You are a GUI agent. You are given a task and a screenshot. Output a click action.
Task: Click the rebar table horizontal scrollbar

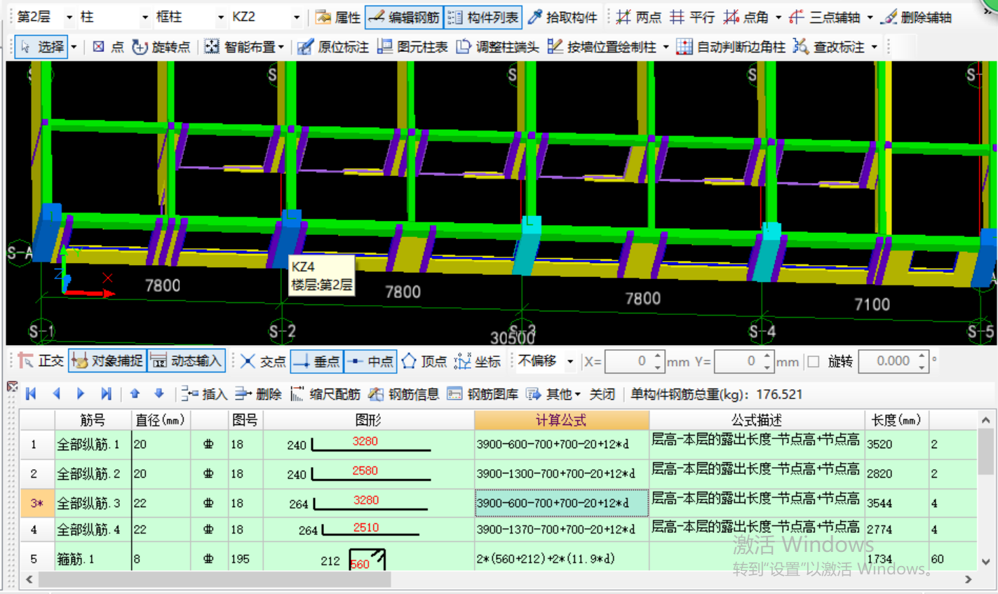pyautogui.click(x=214, y=579)
